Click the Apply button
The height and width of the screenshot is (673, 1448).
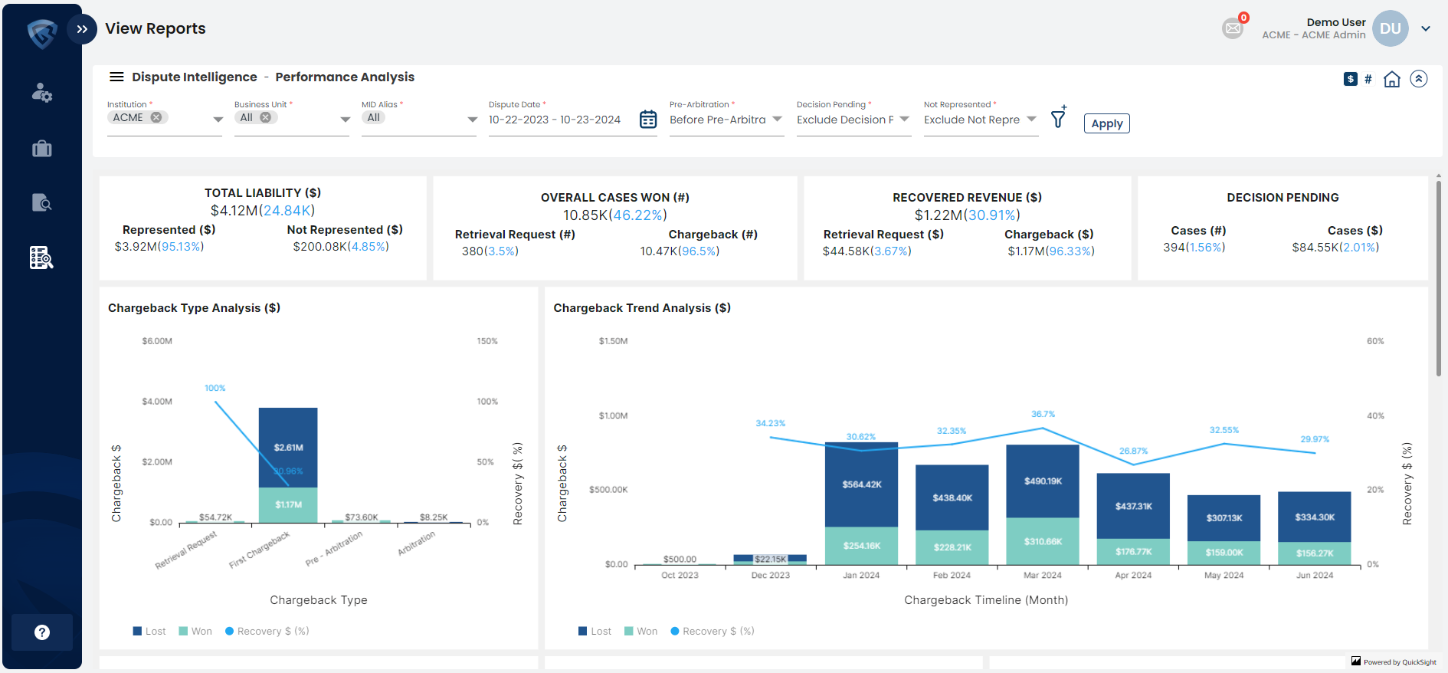pos(1106,123)
